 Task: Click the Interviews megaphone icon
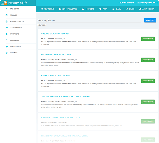[x=7, y=34]
